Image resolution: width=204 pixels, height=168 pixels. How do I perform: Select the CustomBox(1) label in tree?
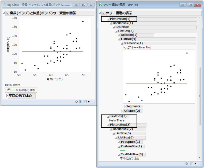coord(131,146)
